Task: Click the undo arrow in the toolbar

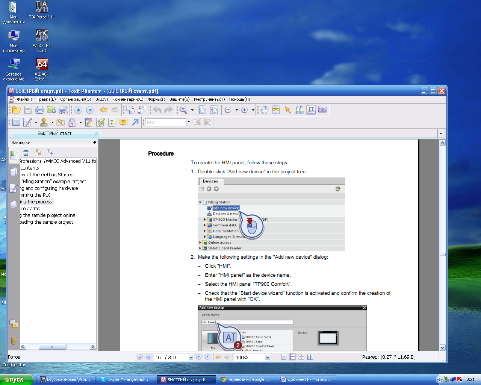Action: coord(157,110)
